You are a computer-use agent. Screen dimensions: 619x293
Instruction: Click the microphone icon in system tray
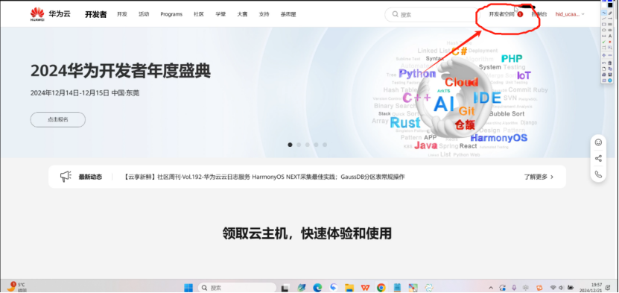pos(514,288)
